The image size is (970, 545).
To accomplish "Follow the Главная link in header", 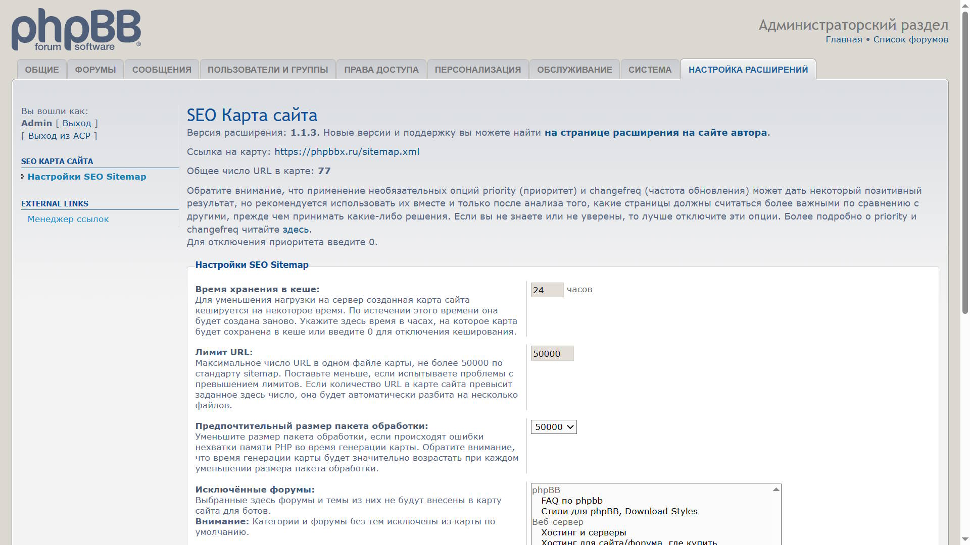I will coord(844,40).
